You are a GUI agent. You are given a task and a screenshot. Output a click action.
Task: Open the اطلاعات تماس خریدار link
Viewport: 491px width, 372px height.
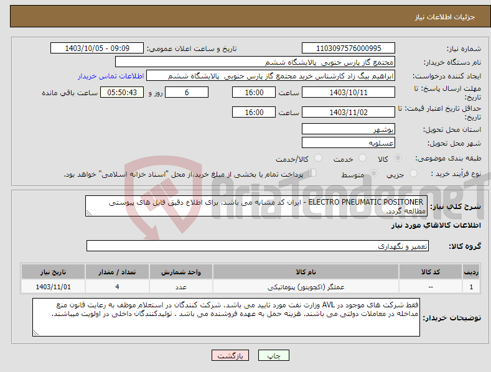[x=111, y=76]
